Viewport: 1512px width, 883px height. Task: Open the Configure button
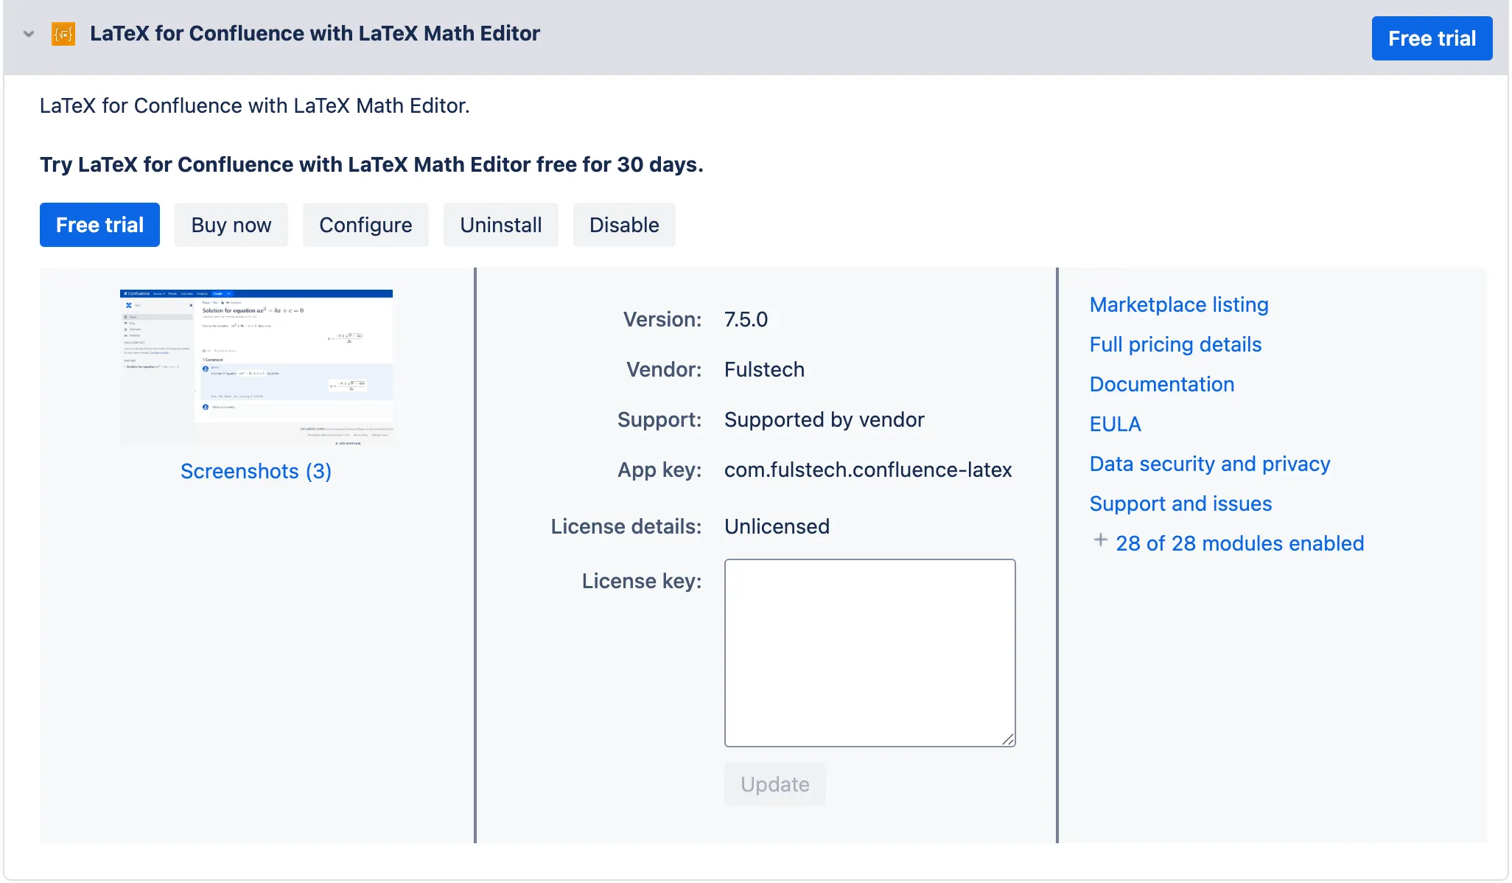click(365, 225)
